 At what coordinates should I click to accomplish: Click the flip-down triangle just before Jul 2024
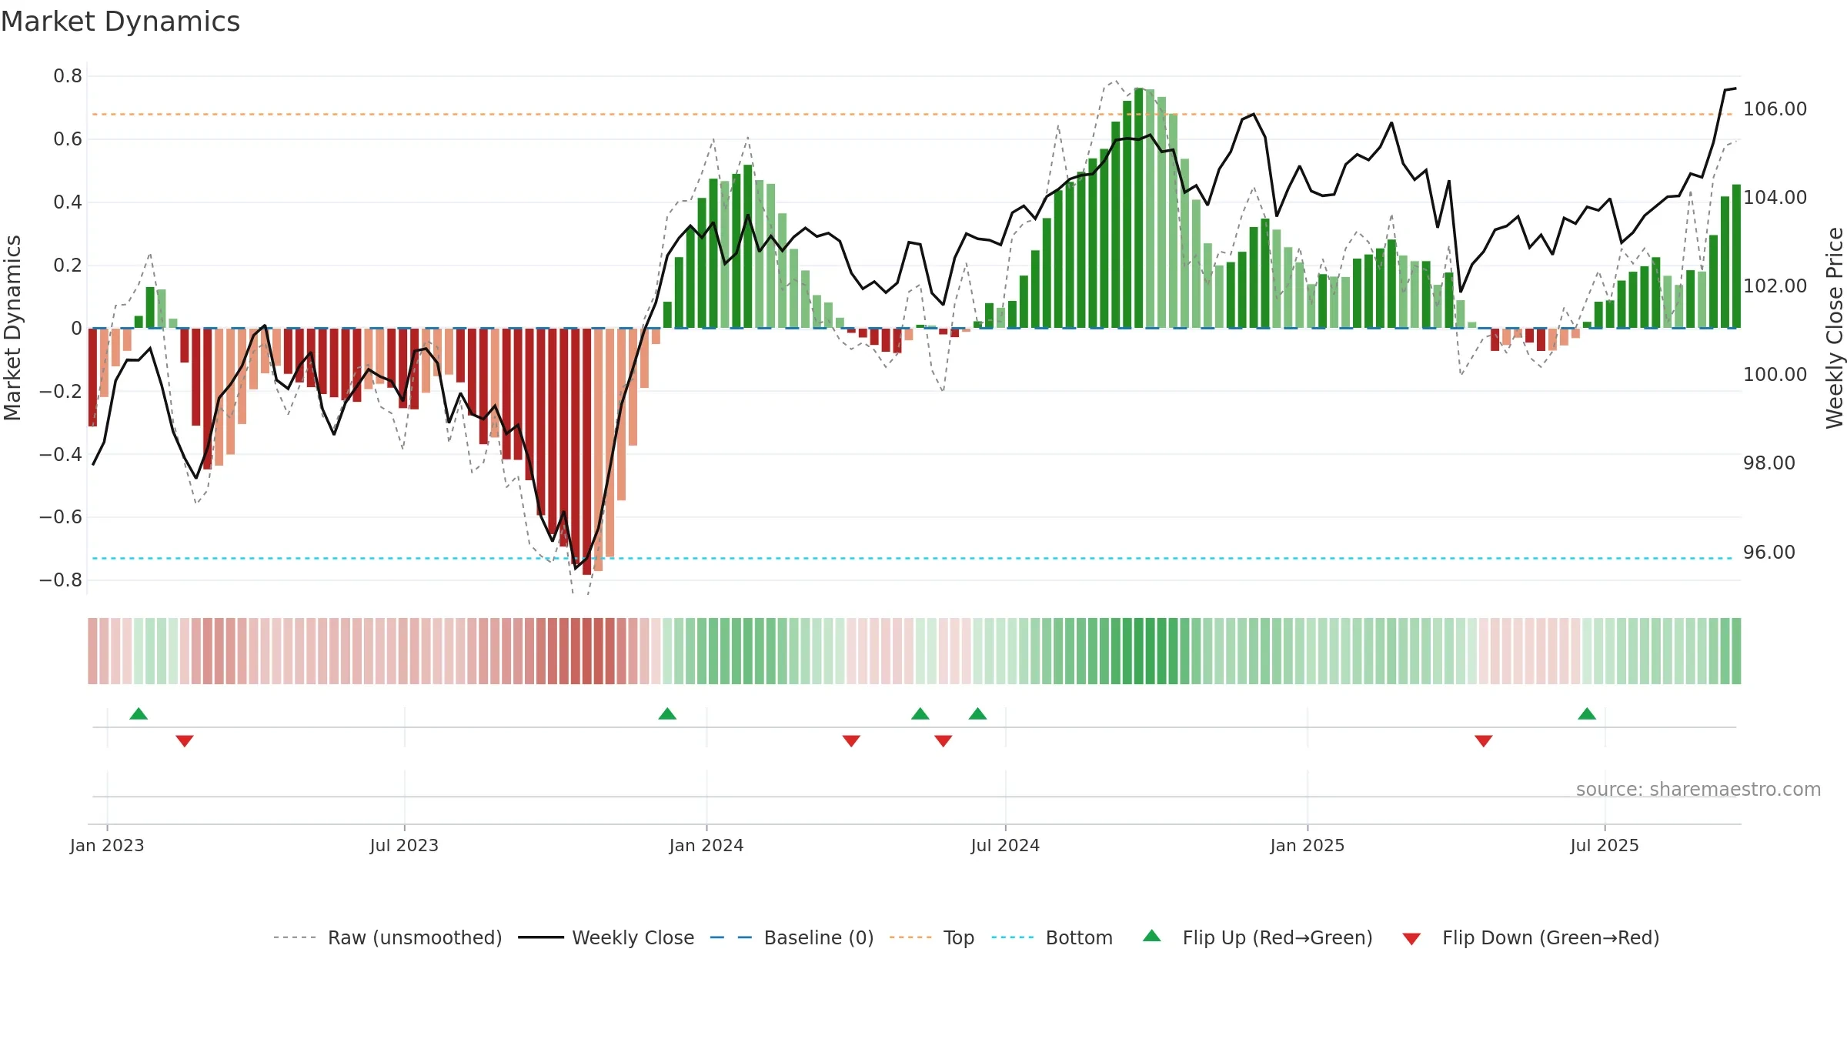click(944, 740)
